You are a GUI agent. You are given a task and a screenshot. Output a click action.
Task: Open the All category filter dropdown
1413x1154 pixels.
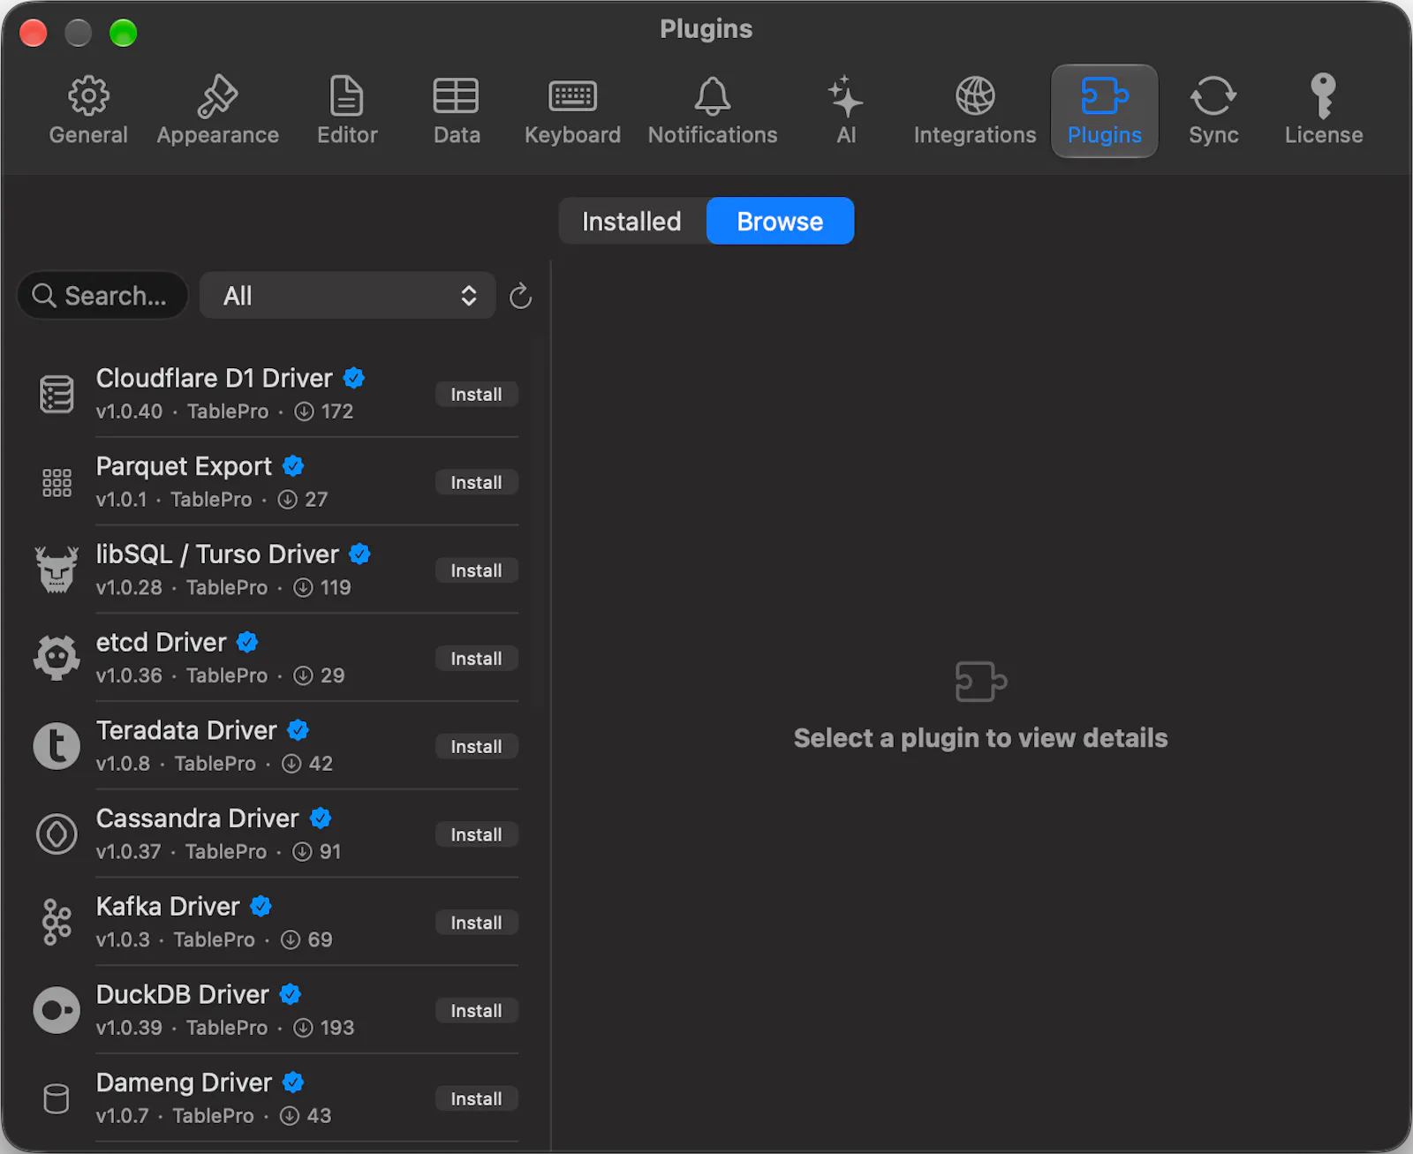click(x=347, y=295)
